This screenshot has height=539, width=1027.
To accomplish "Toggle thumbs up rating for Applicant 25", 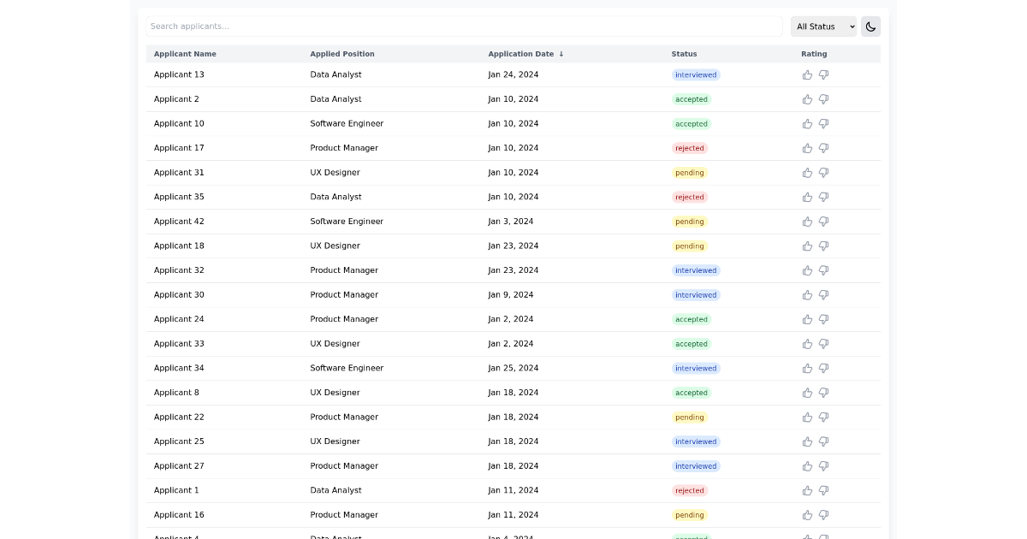I will (x=807, y=441).
